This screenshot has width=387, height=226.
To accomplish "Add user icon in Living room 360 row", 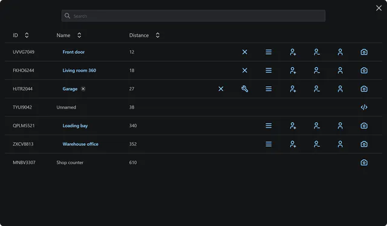I will 293,70.
